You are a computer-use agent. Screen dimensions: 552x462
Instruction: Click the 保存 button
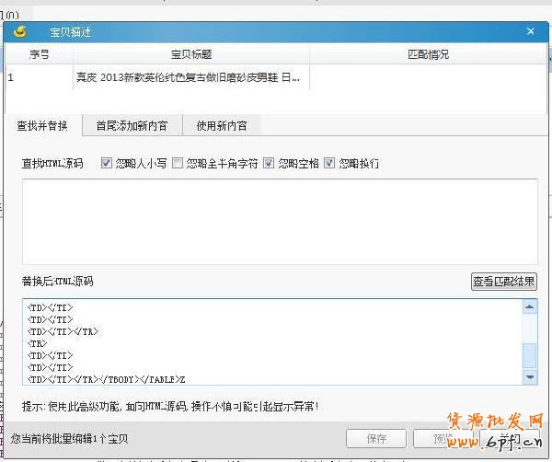point(376,438)
